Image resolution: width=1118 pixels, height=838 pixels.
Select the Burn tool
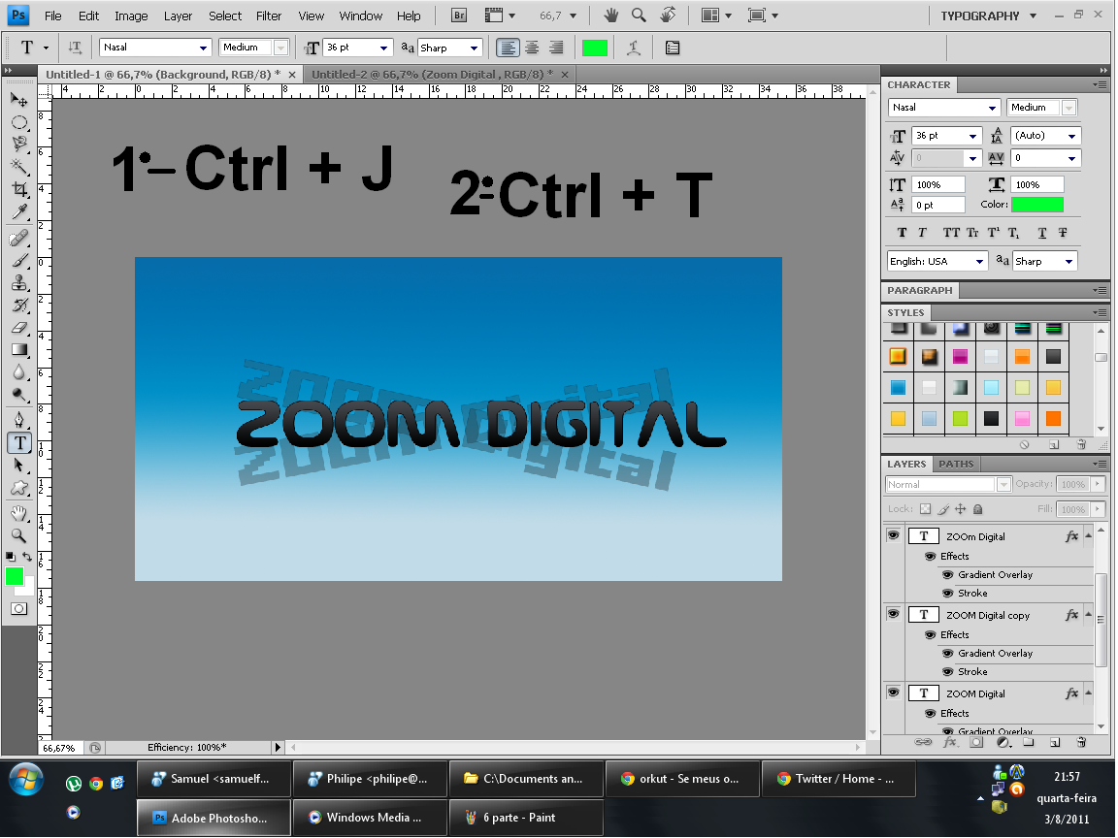click(x=19, y=395)
